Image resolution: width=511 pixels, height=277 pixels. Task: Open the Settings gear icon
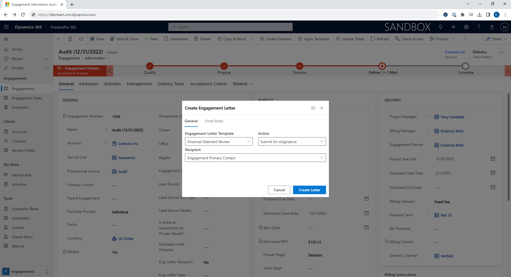click(x=466, y=27)
